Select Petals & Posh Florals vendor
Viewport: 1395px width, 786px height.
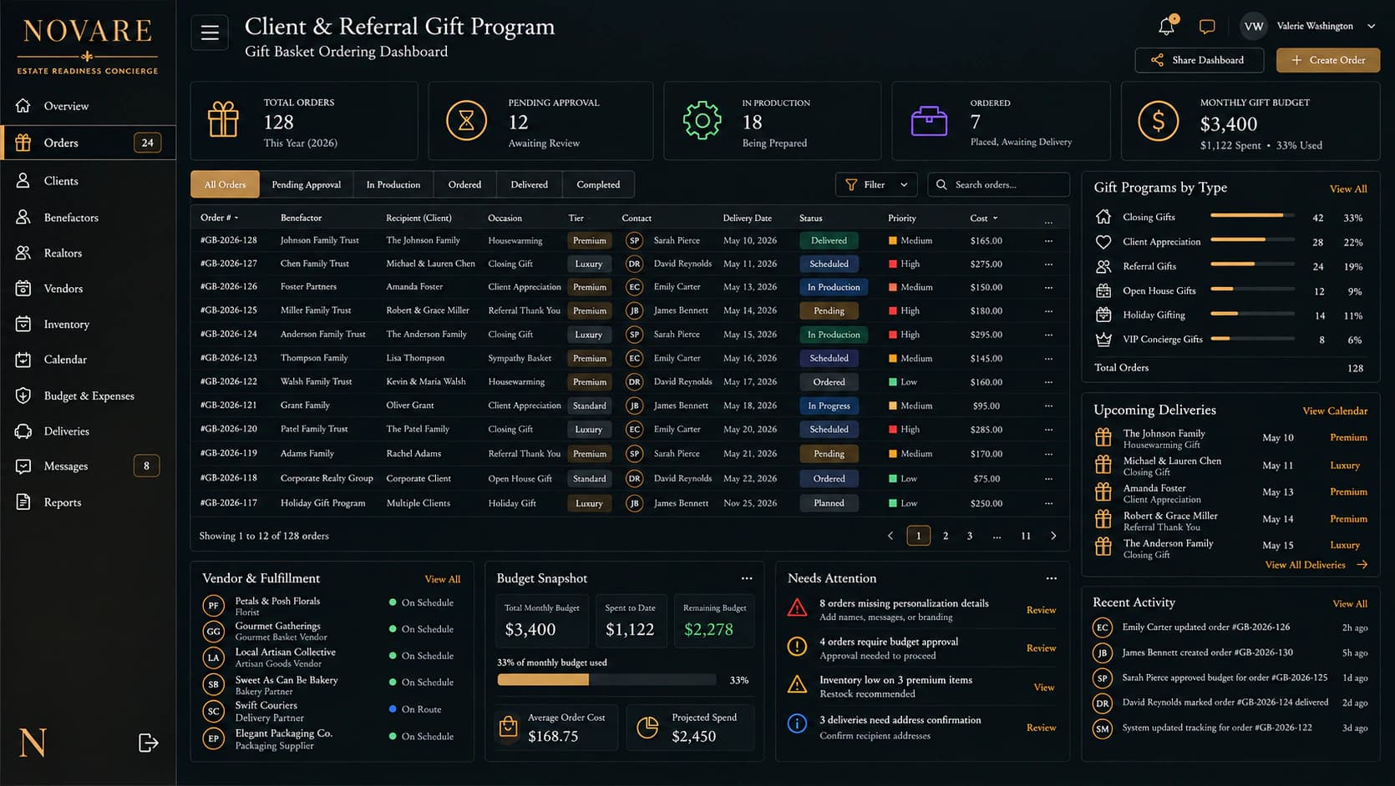pos(277,606)
